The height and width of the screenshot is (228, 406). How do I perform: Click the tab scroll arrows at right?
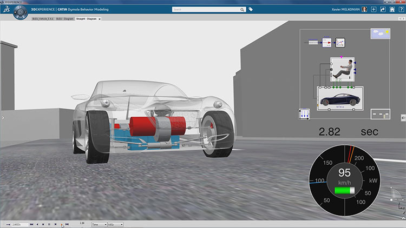click(x=402, y=18)
